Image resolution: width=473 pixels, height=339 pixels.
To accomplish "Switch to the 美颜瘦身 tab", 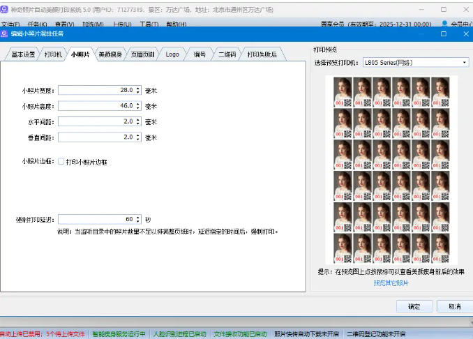I will (110, 54).
